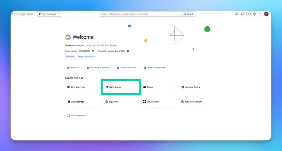The width and height of the screenshot is (282, 151).
Task: Click the Create a VM button
Action: tap(73, 68)
